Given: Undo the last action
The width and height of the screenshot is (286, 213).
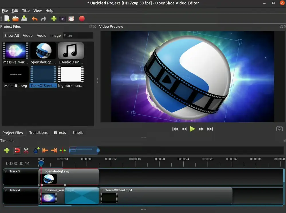Looking at the screenshot, I should (x=34, y=18).
